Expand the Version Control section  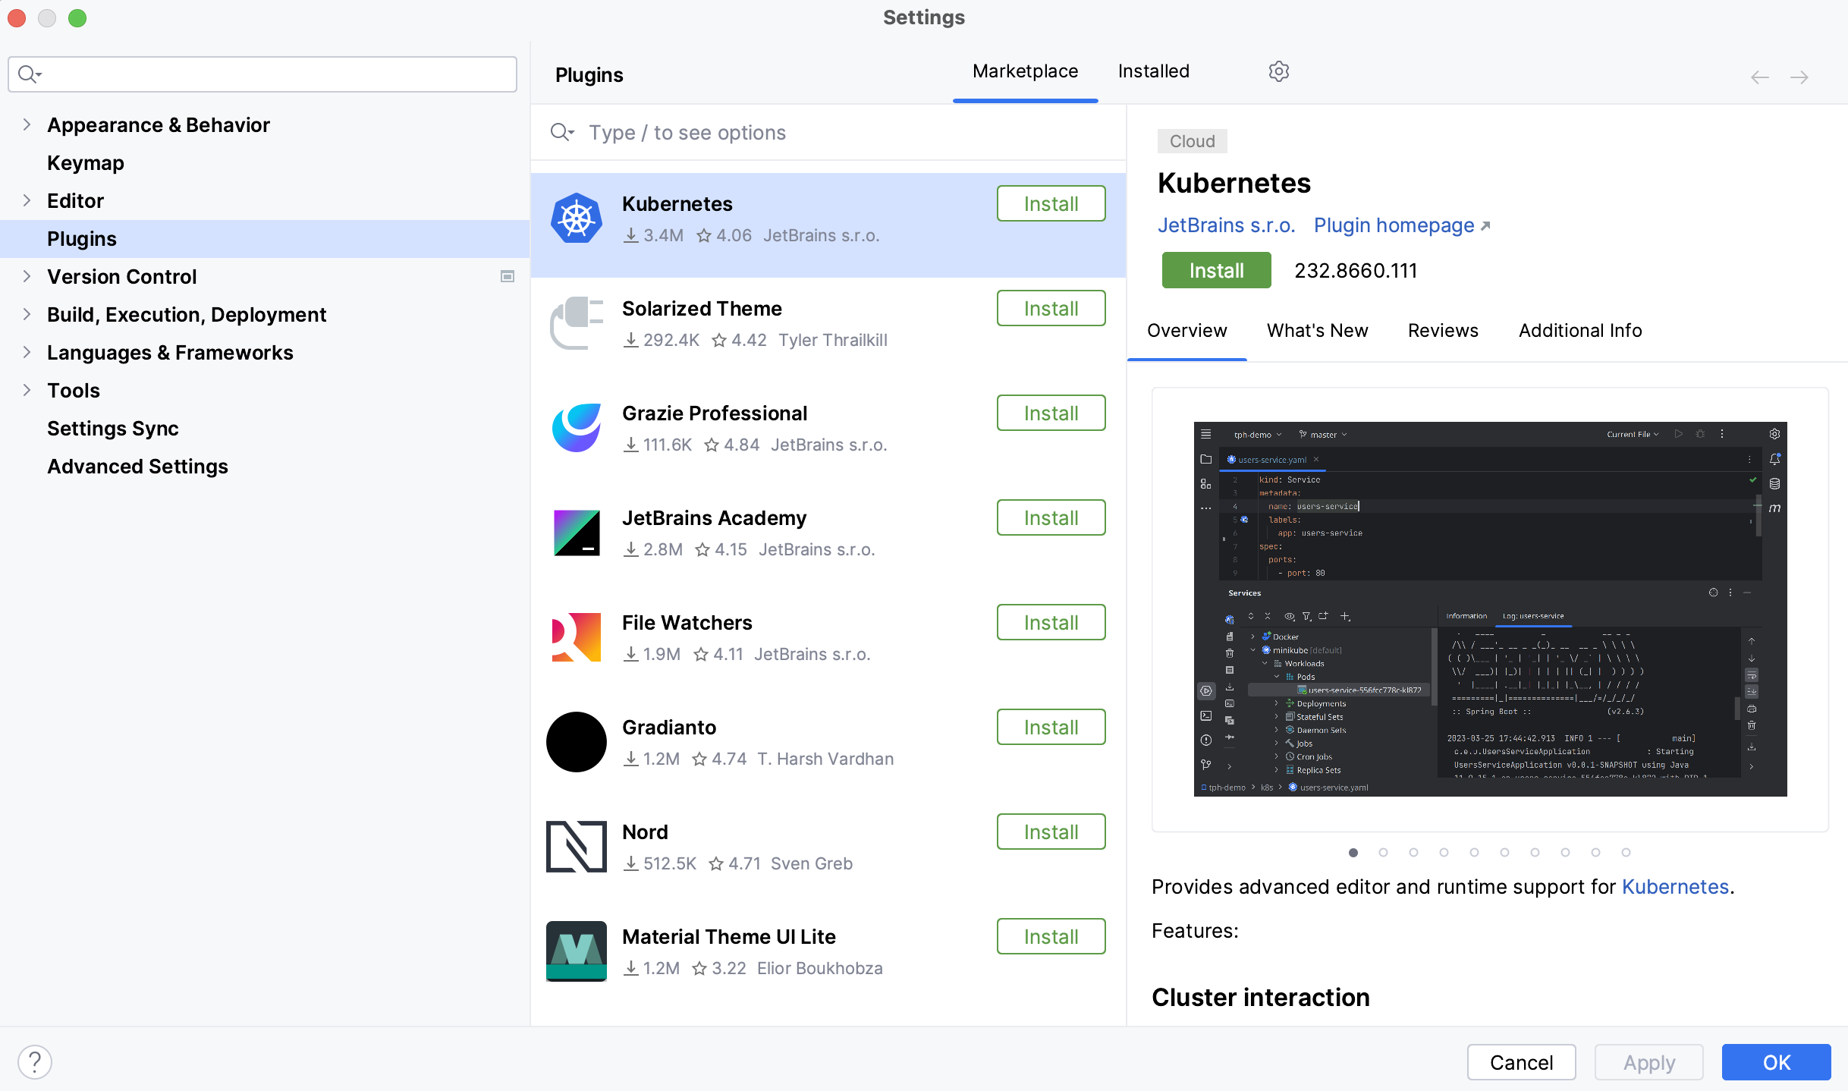26,277
